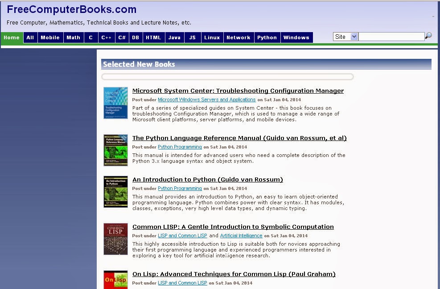Viewport: 440px width, 289px height.
Task: Go to the Network tab
Action: tap(239, 37)
